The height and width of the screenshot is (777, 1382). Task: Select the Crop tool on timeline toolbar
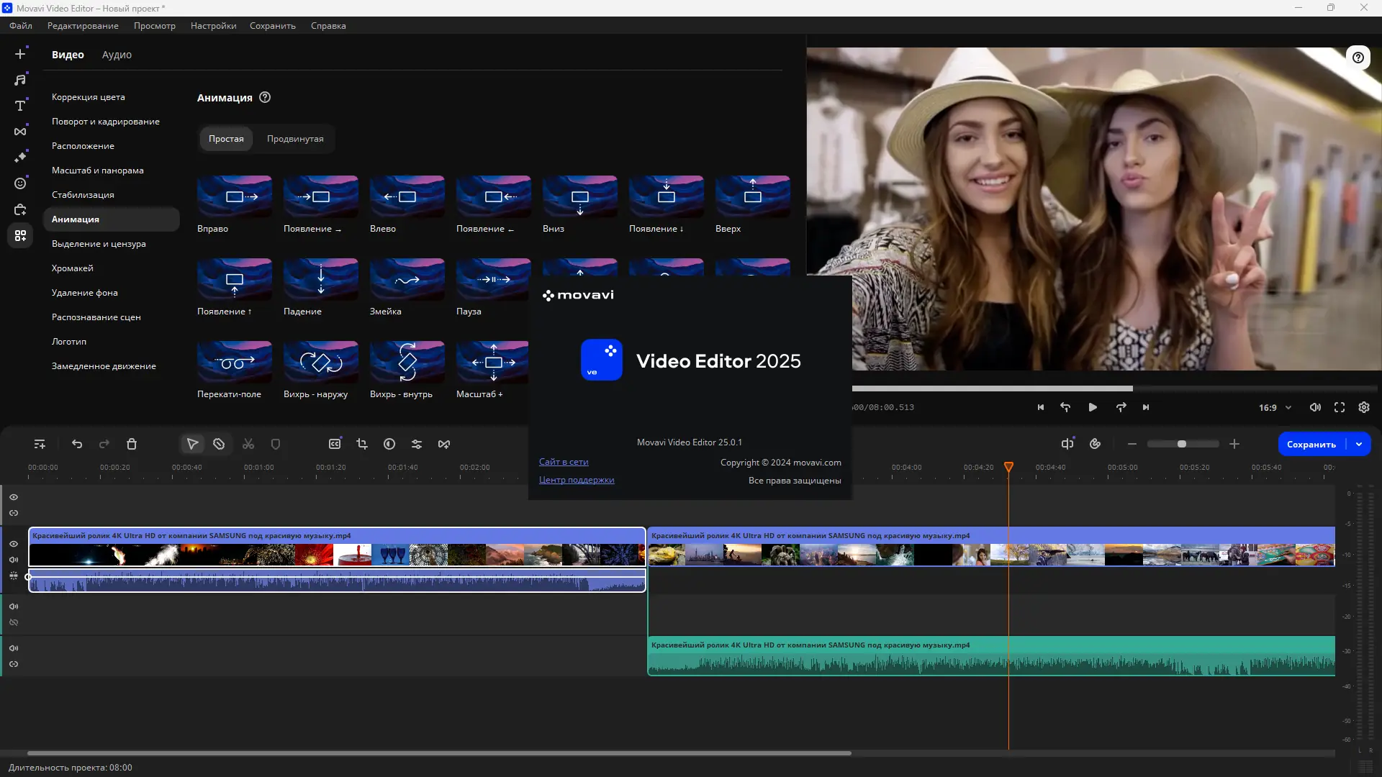(362, 445)
